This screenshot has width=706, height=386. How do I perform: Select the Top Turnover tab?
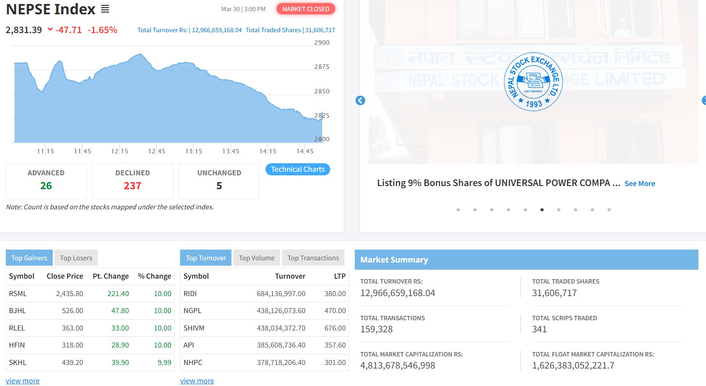pyautogui.click(x=206, y=258)
